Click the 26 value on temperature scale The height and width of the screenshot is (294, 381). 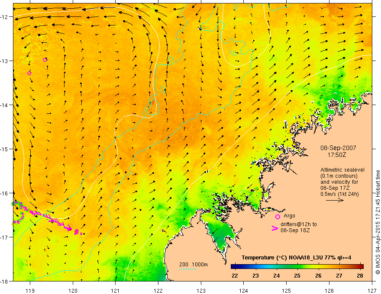(x=318, y=275)
